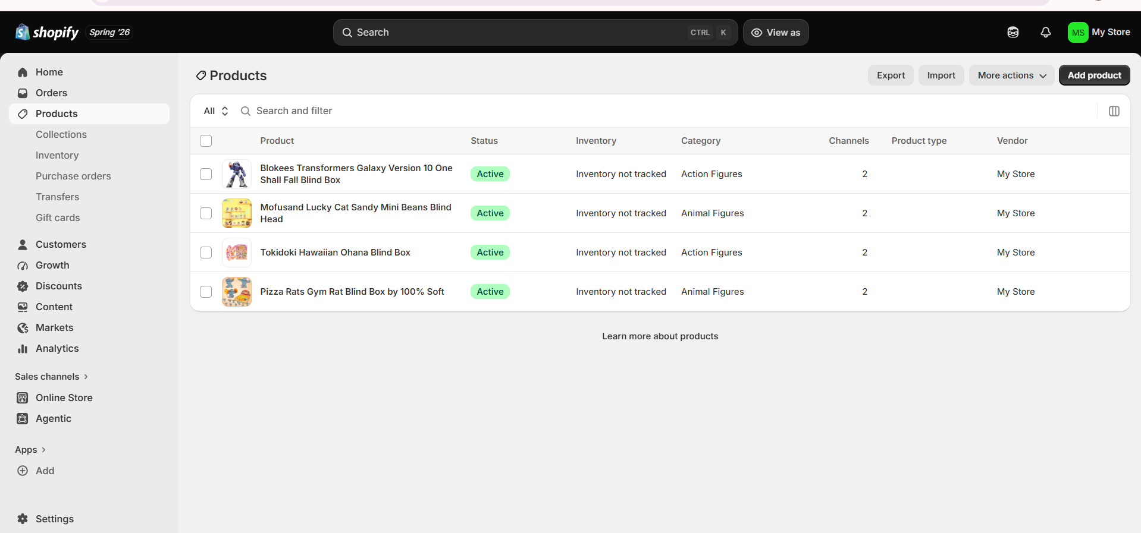Viewport: 1141px width, 533px height.
Task: Open Inventory in the sidebar
Action: pos(57,155)
